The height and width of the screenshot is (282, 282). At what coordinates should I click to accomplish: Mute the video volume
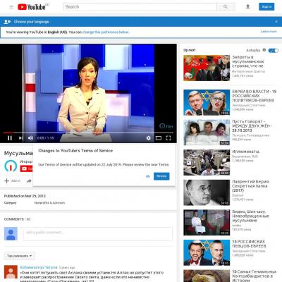pos(30,138)
